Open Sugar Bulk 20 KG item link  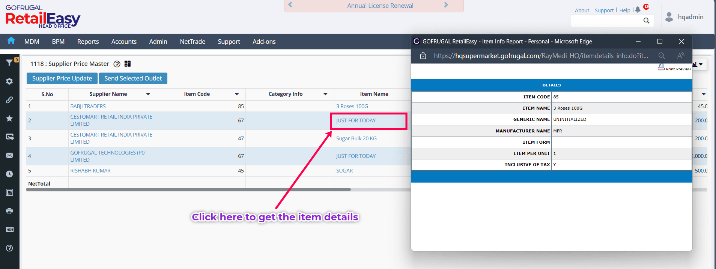coord(356,138)
